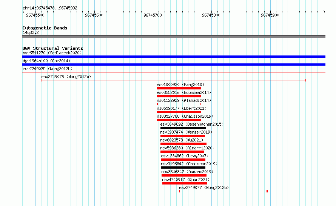The height and width of the screenshot is (206, 336).
Task: Click the 96745700 ruler position
Action: (x=153, y=15)
